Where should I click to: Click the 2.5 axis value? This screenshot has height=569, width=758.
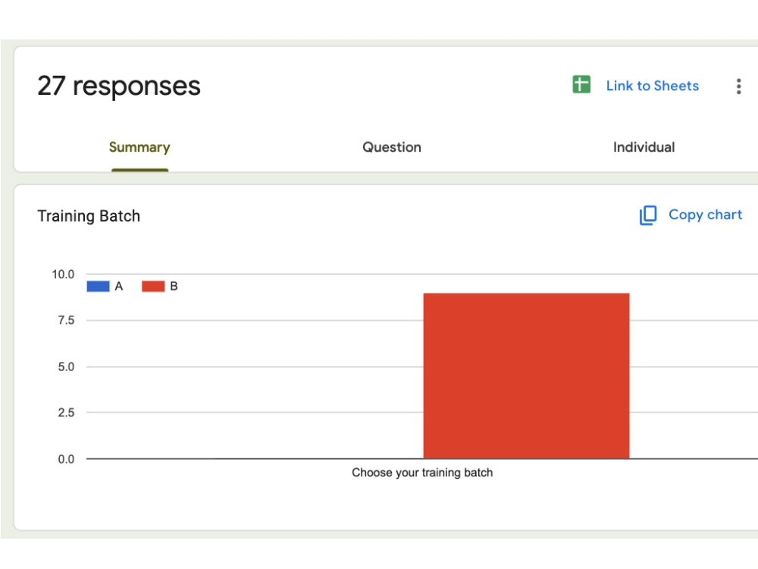[x=66, y=413]
